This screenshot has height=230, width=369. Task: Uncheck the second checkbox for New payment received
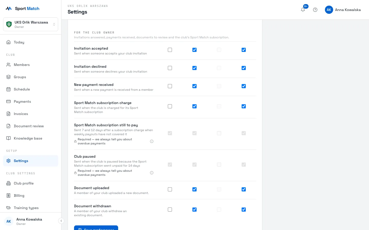[x=194, y=86]
